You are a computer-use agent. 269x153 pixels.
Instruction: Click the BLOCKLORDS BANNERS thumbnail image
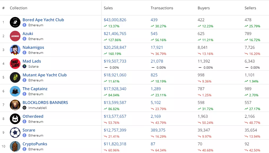click(x=15, y=105)
